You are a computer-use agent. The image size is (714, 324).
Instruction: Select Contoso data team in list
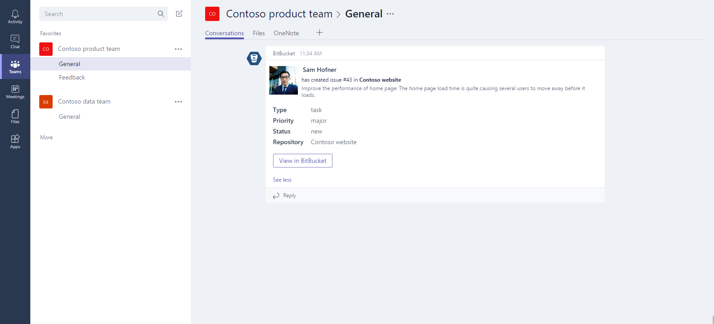[84, 102]
